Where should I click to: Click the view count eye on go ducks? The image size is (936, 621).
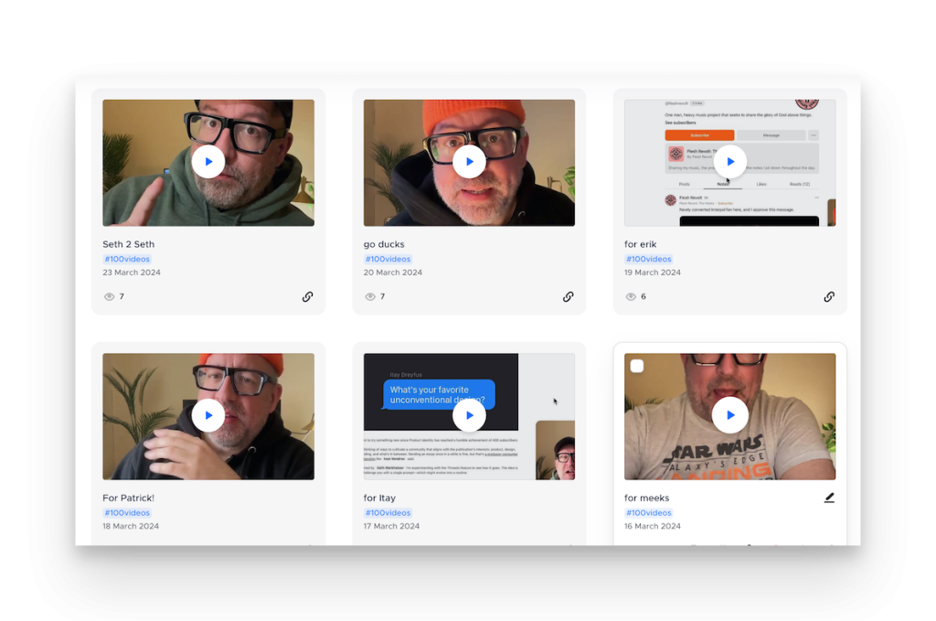point(370,296)
